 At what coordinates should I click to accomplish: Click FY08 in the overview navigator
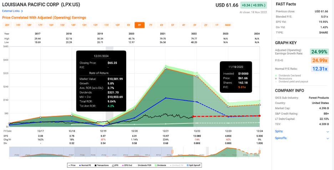tap(82, 155)
